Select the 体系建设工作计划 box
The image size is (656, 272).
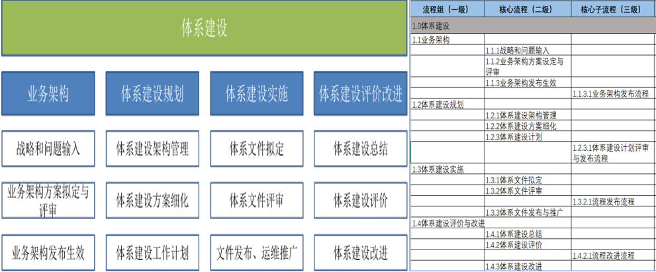coord(152,252)
